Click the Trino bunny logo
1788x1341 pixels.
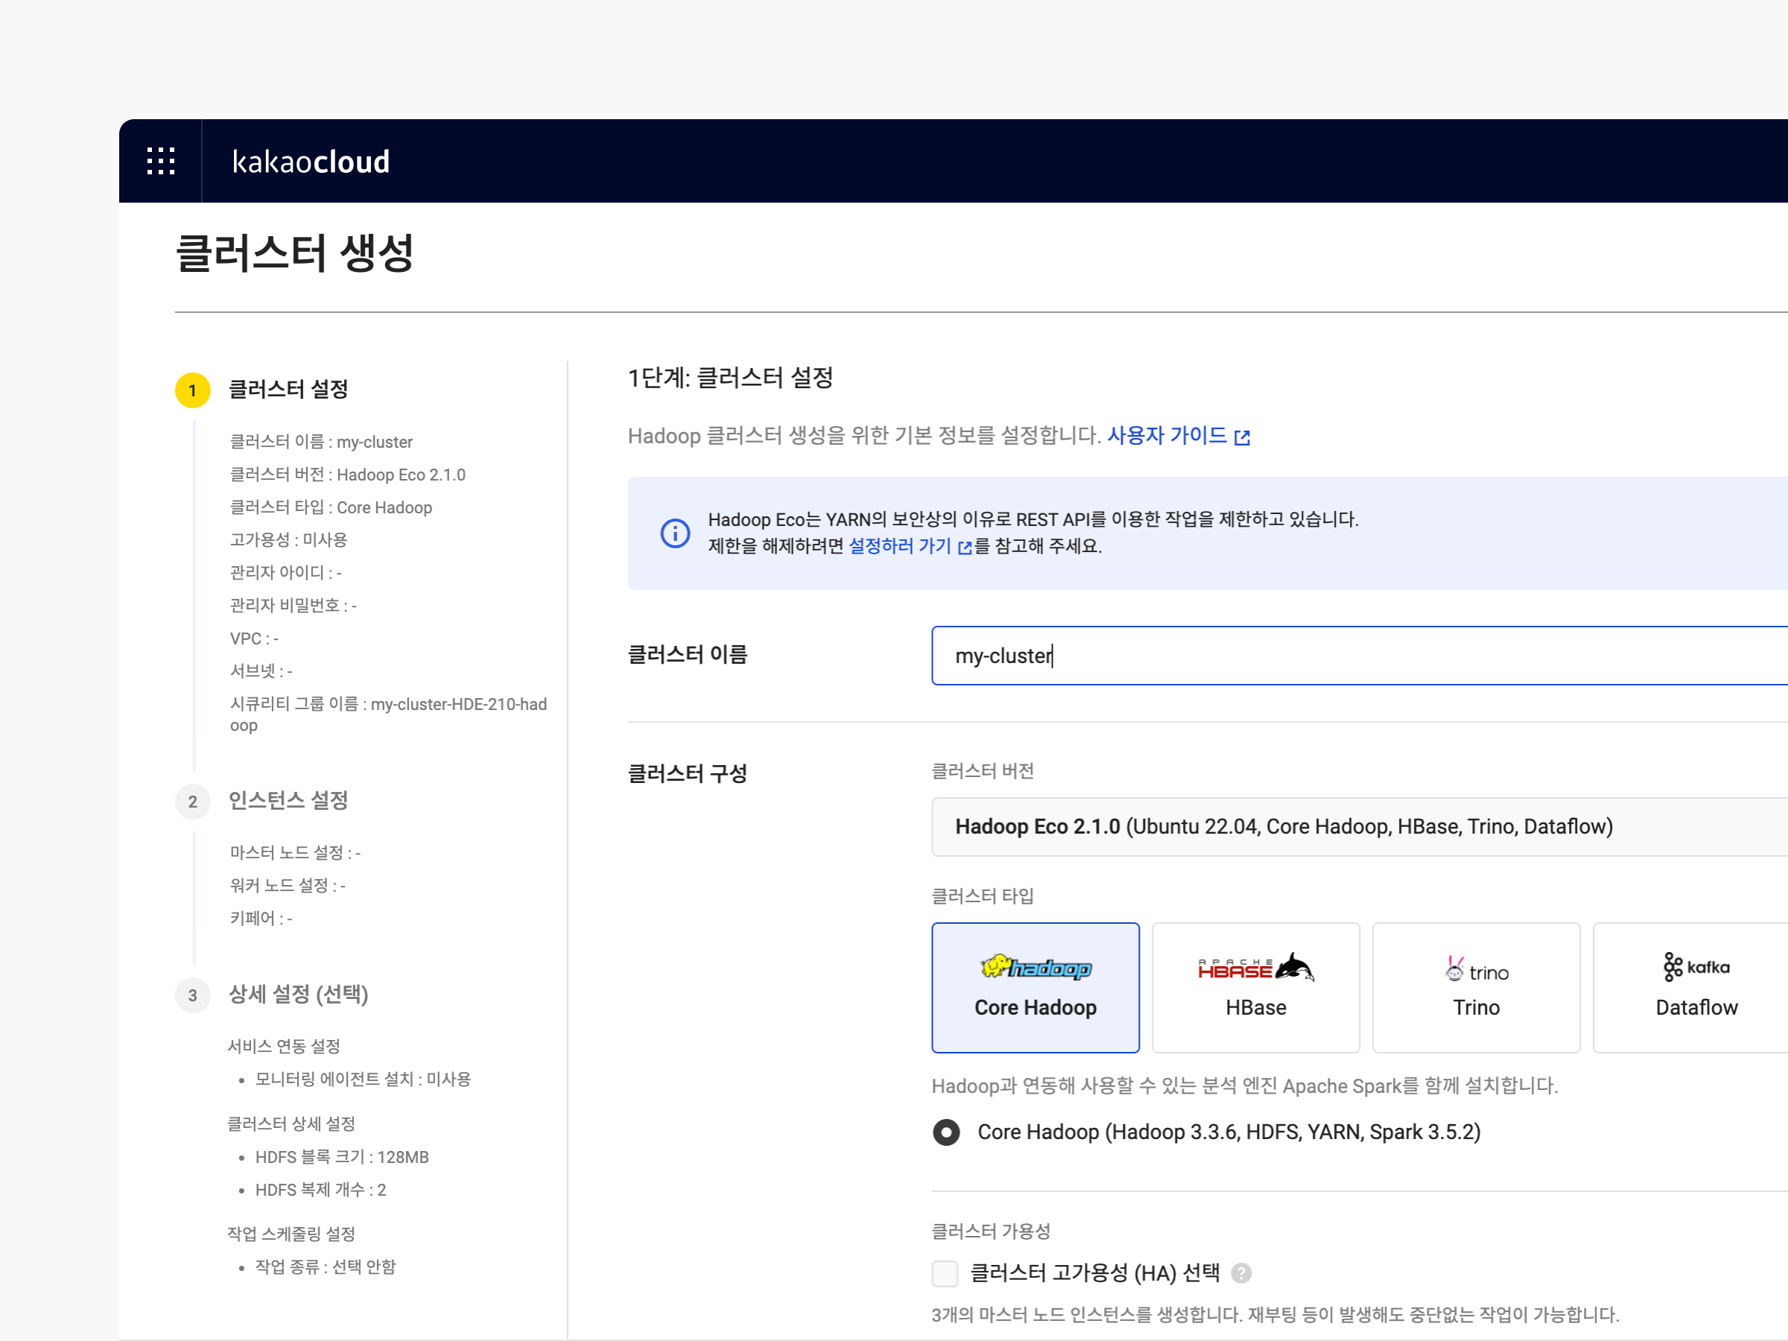coord(1476,968)
